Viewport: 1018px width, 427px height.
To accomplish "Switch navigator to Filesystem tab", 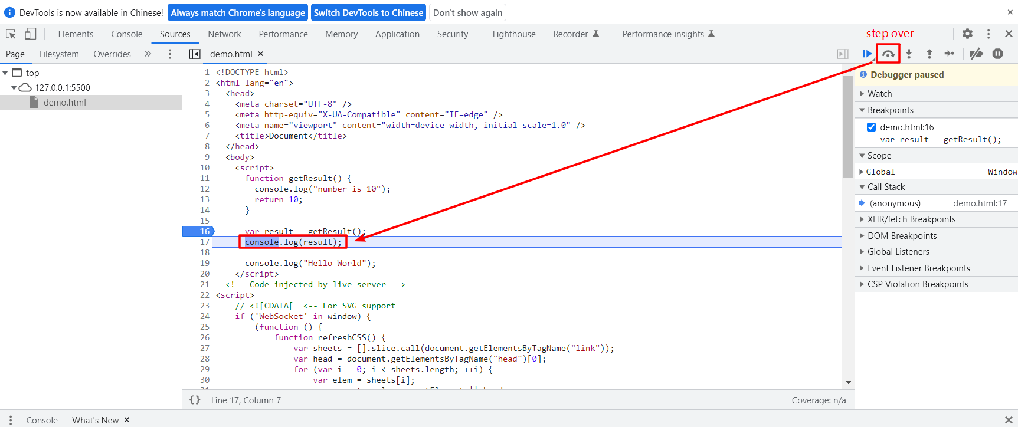I will [x=58, y=54].
